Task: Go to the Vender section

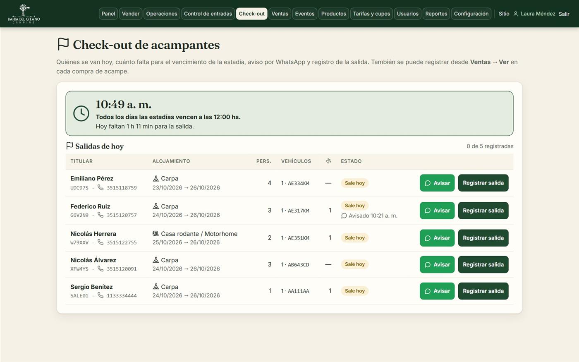Action: pos(131,14)
